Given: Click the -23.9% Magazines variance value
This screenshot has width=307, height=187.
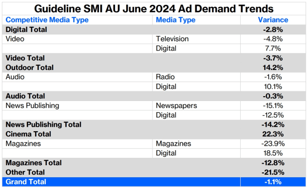Looking at the screenshot, I should 273,144.
